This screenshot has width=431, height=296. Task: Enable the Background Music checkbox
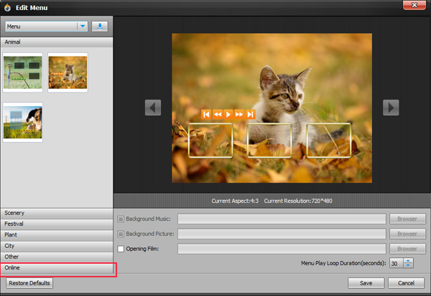click(121, 219)
